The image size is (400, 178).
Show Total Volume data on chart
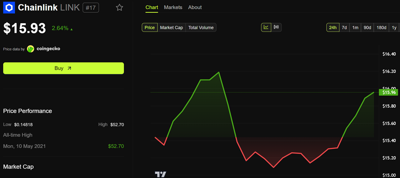(x=201, y=27)
